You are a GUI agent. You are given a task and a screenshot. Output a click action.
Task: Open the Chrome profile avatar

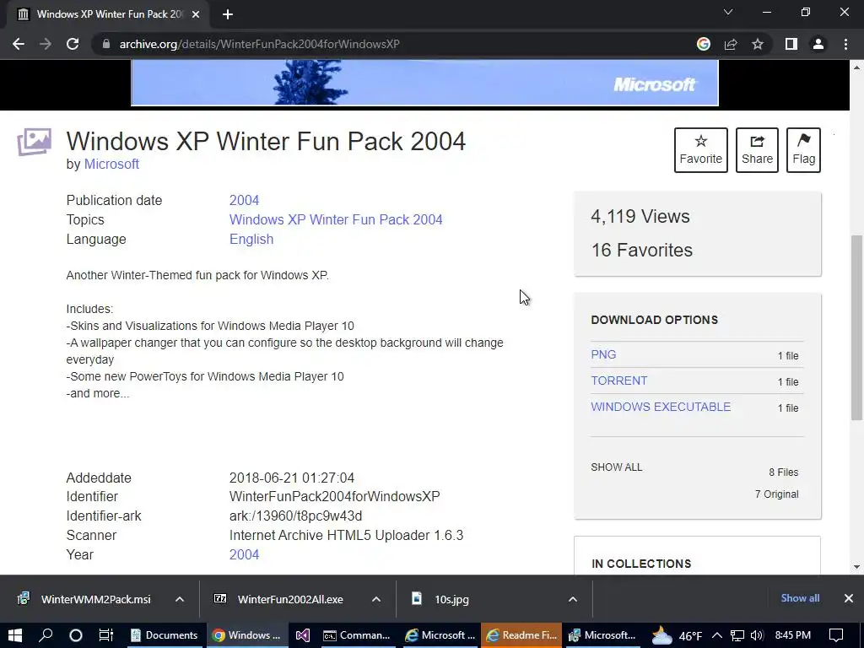[x=818, y=44]
